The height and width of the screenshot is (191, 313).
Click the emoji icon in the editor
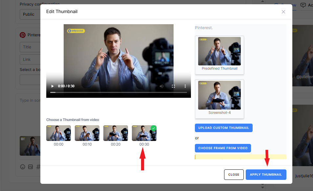pos(23,167)
